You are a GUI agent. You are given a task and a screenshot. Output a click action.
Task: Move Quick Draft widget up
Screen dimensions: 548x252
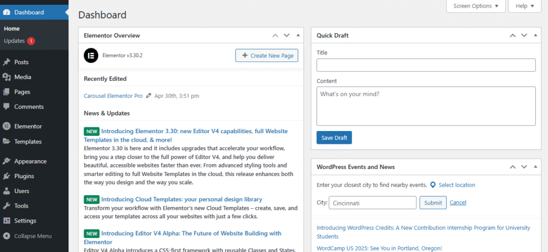click(513, 35)
